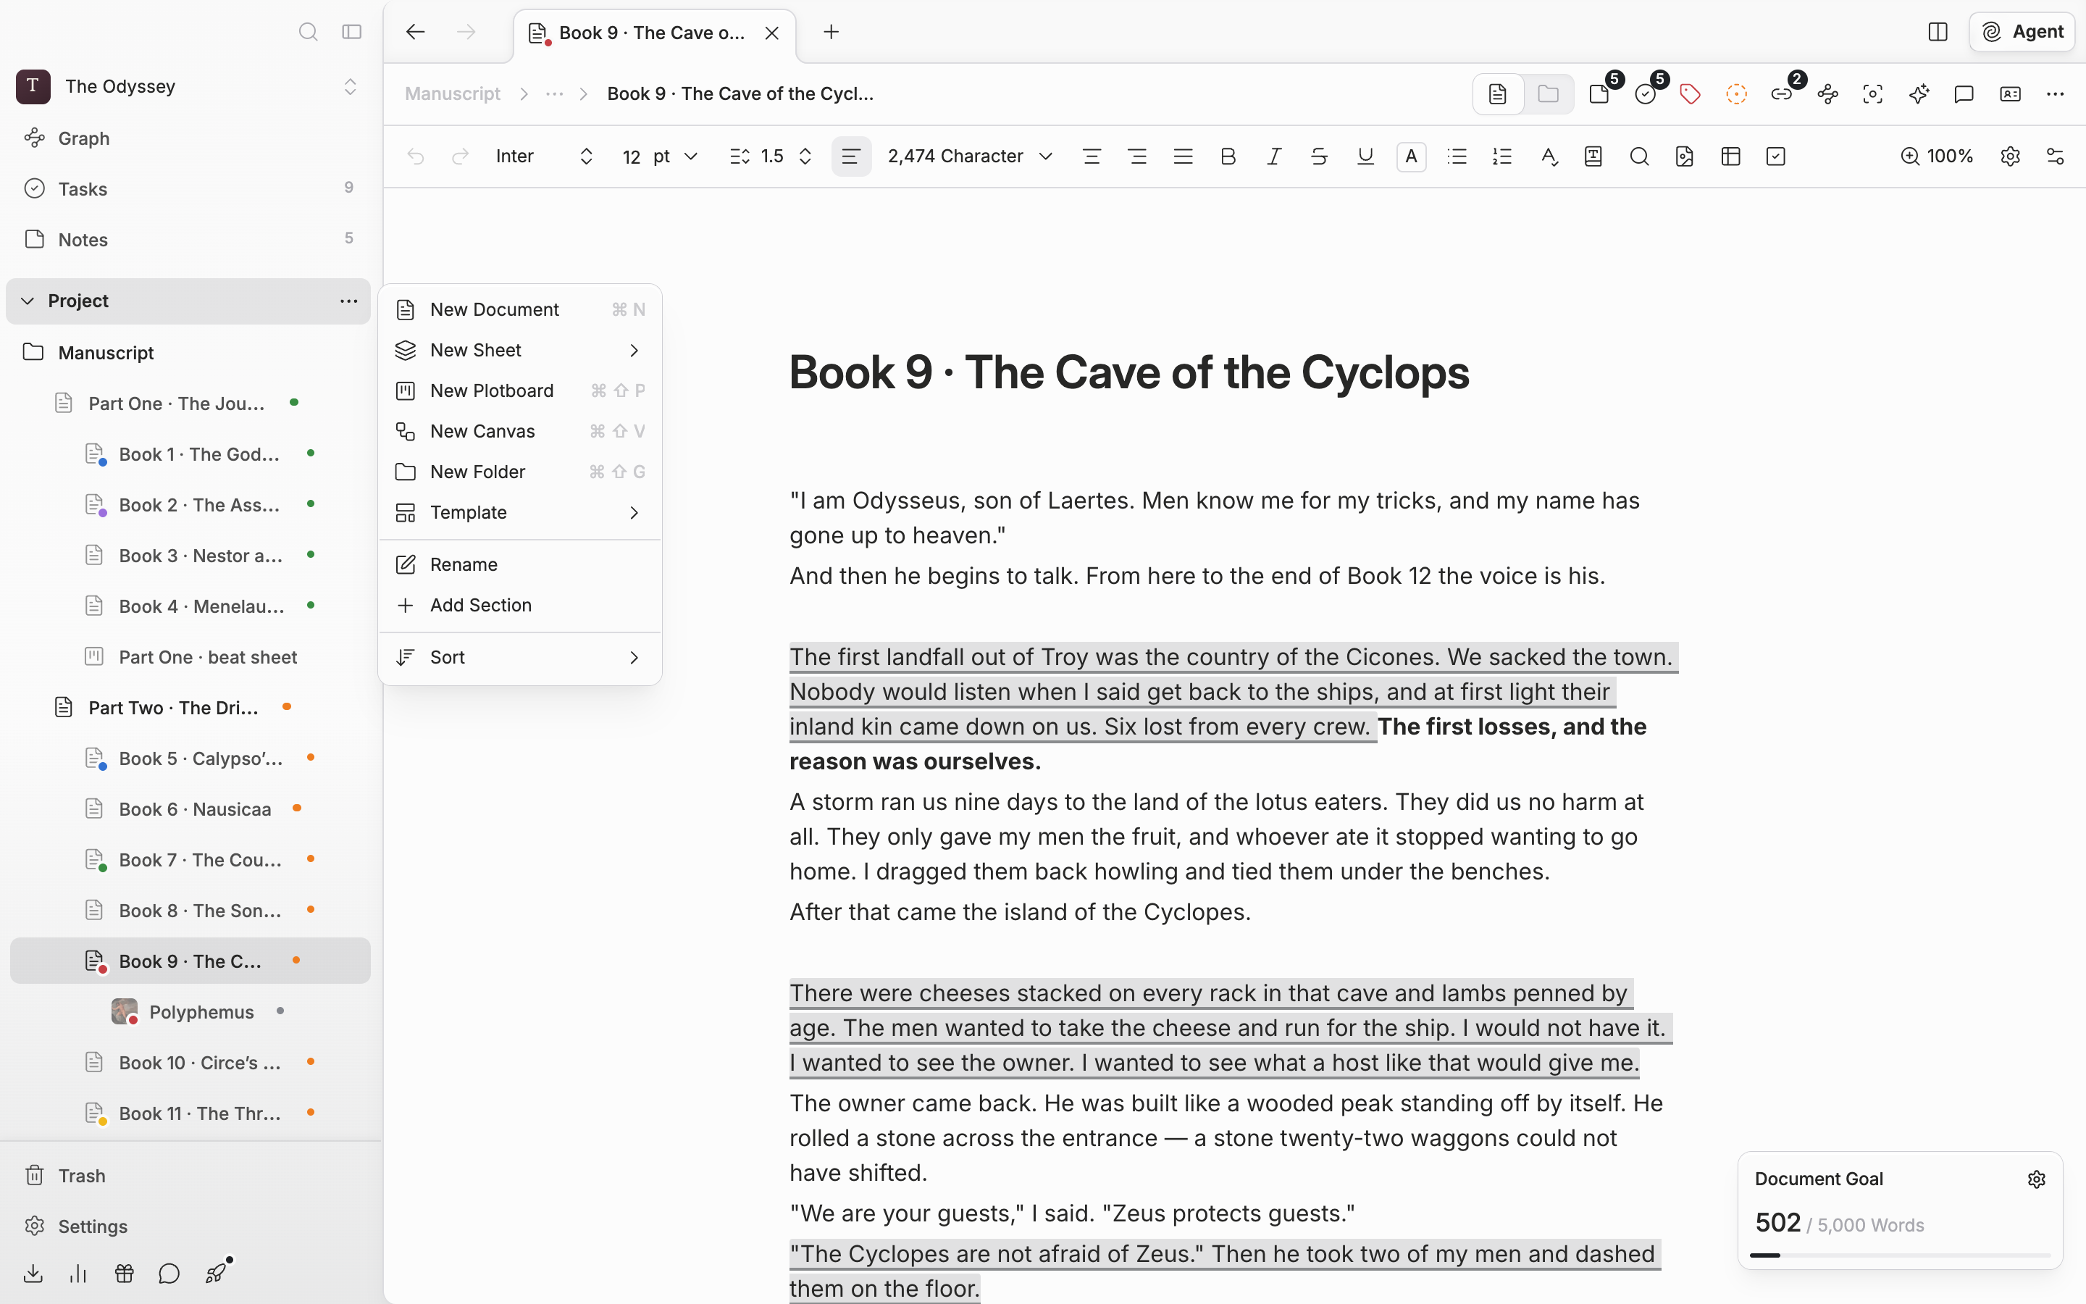Switch to folder view mode
This screenshot has height=1304, width=2086.
[1548, 94]
